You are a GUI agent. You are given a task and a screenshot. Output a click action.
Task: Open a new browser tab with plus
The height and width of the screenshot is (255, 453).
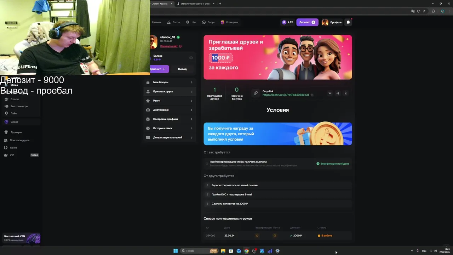tap(220, 4)
